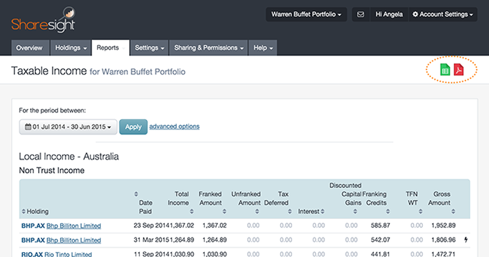Click the Apply button
489x257 pixels.
[x=133, y=127]
